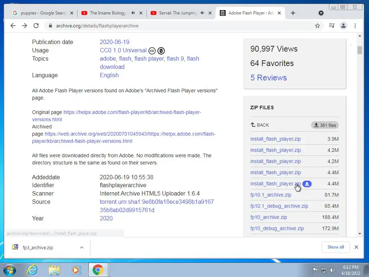Click Creative Commons license icon
The width and height of the screenshot is (369, 277).
[x=152, y=50]
